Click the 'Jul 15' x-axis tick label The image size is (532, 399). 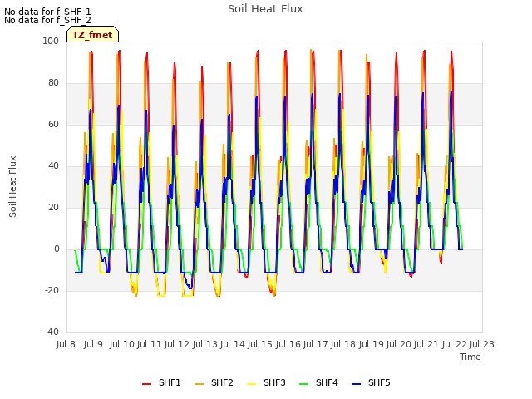[x=260, y=344]
